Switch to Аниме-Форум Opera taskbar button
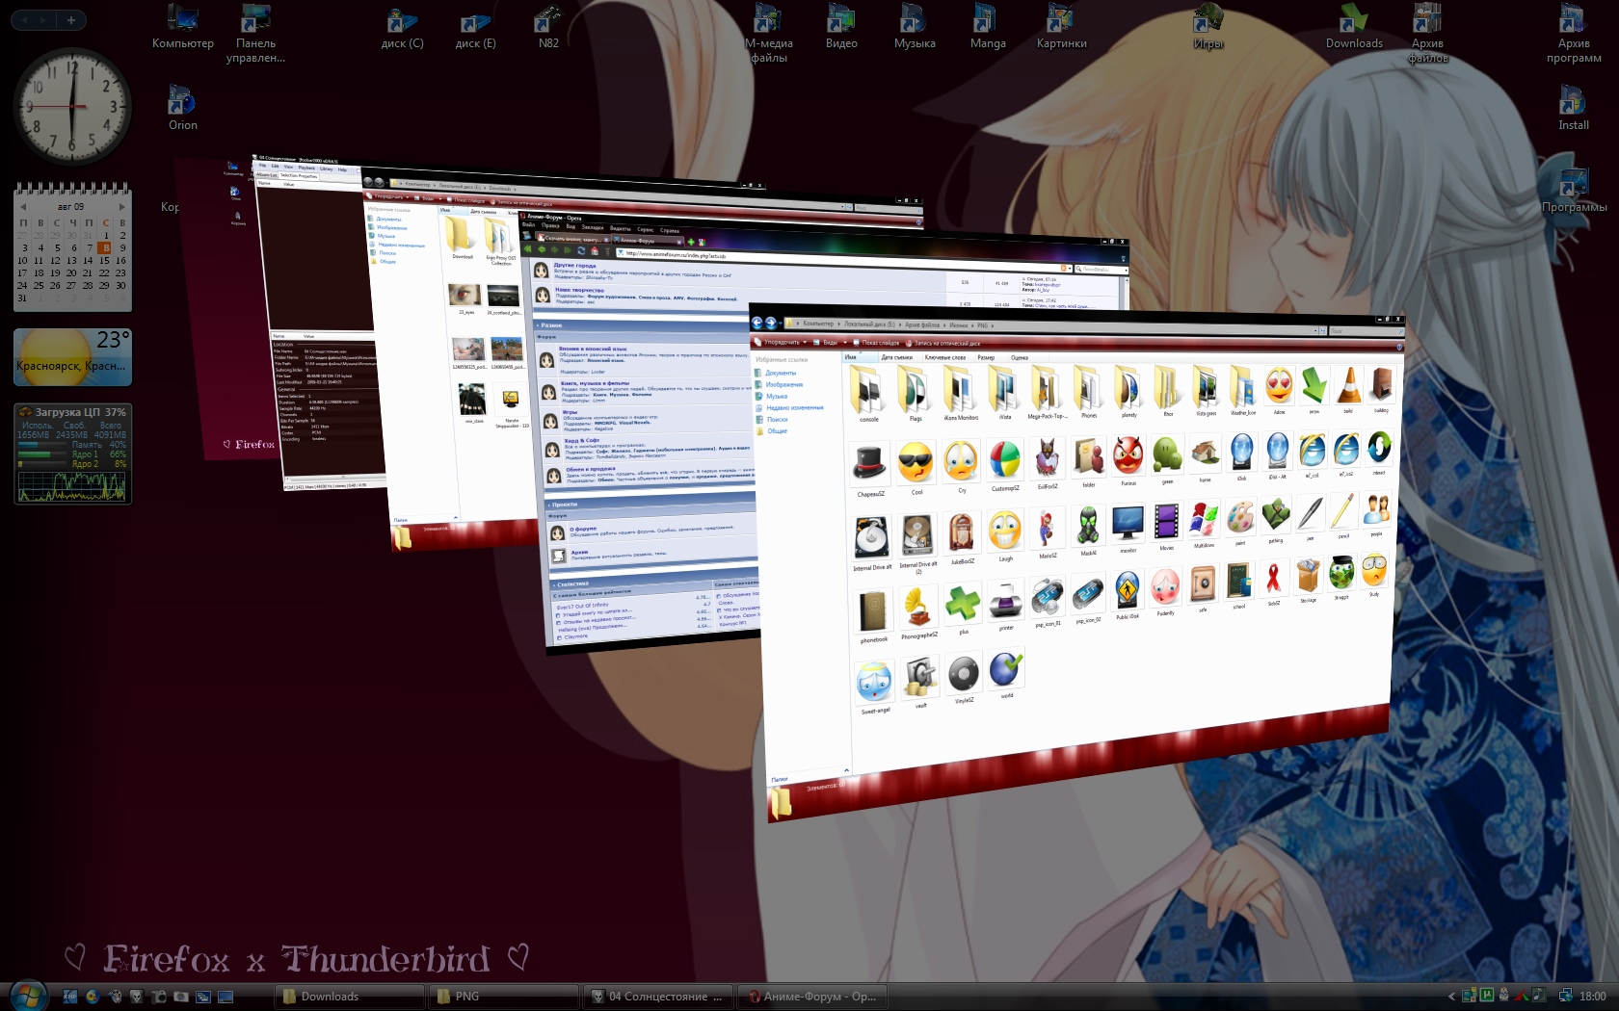Image resolution: width=1619 pixels, height=1011 pixels. coord(812,997)
